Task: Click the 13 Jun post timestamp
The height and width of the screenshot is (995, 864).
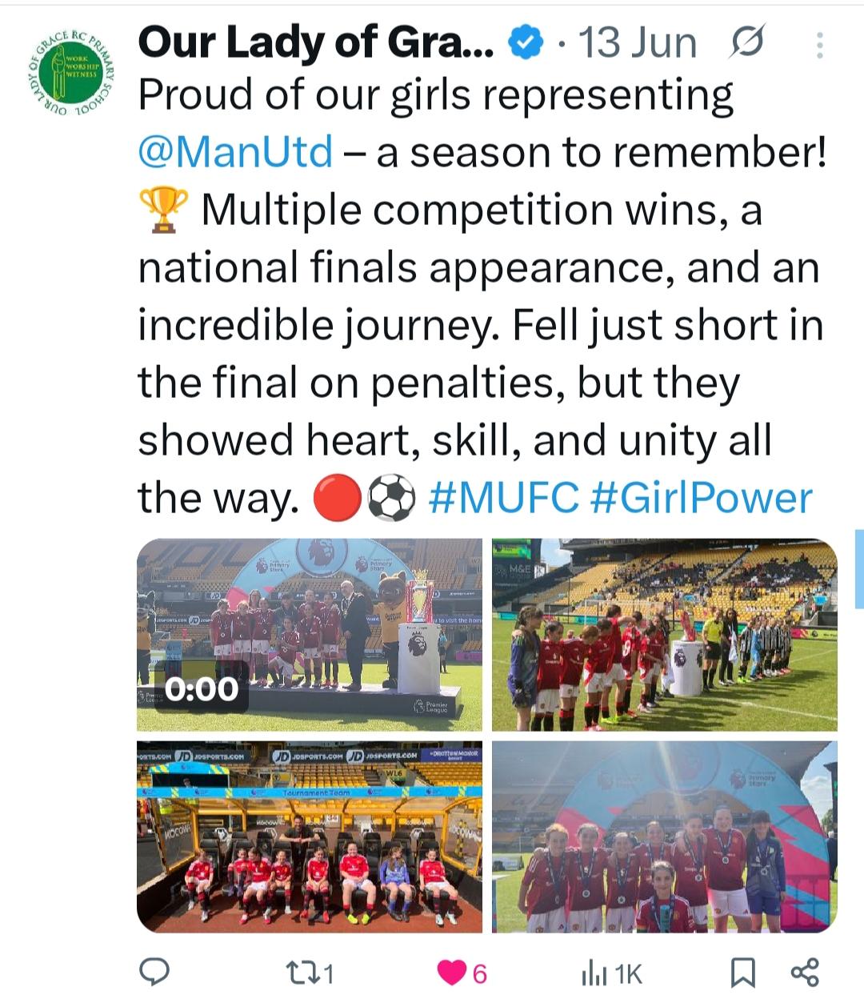Action: [x=637, y=43]
